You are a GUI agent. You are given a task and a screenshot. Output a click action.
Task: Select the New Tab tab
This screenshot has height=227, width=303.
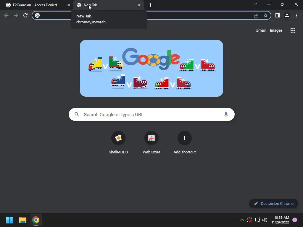point(109,5)
